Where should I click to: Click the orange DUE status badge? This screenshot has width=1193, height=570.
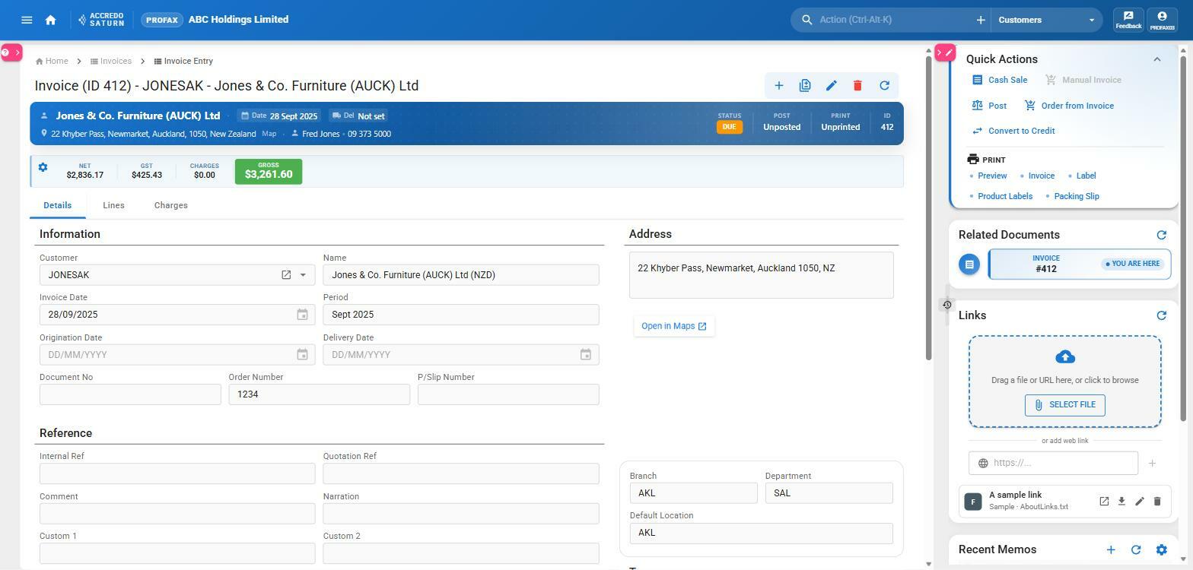tap(729, 127)
